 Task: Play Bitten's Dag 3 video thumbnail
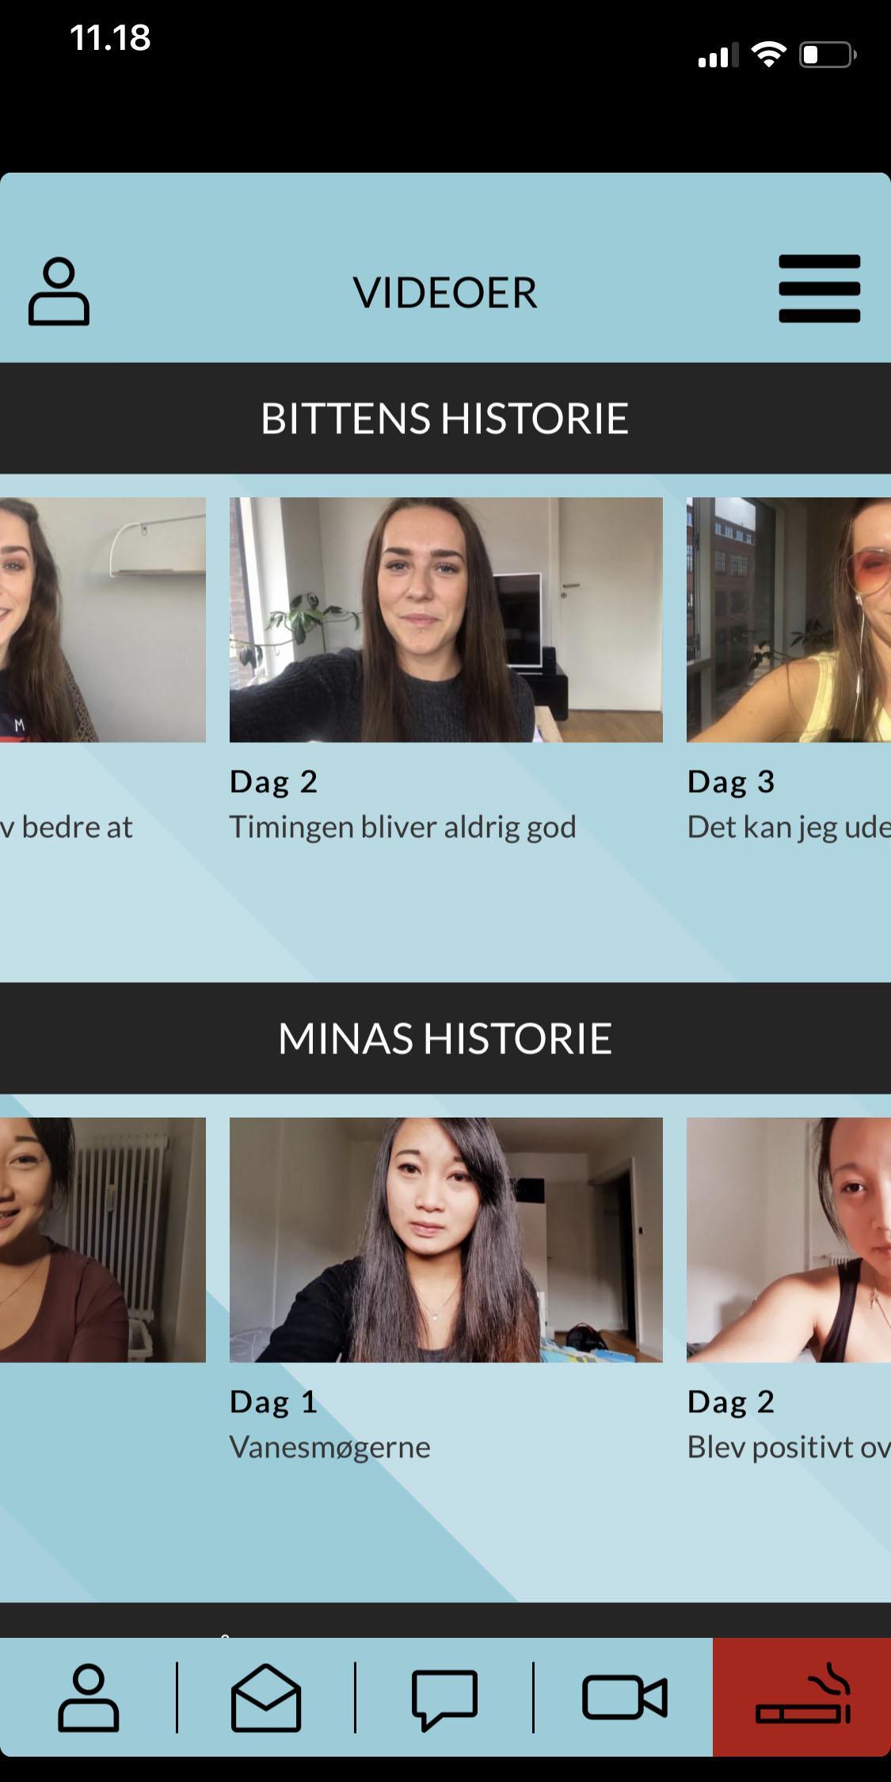click(x=789, y=619)
